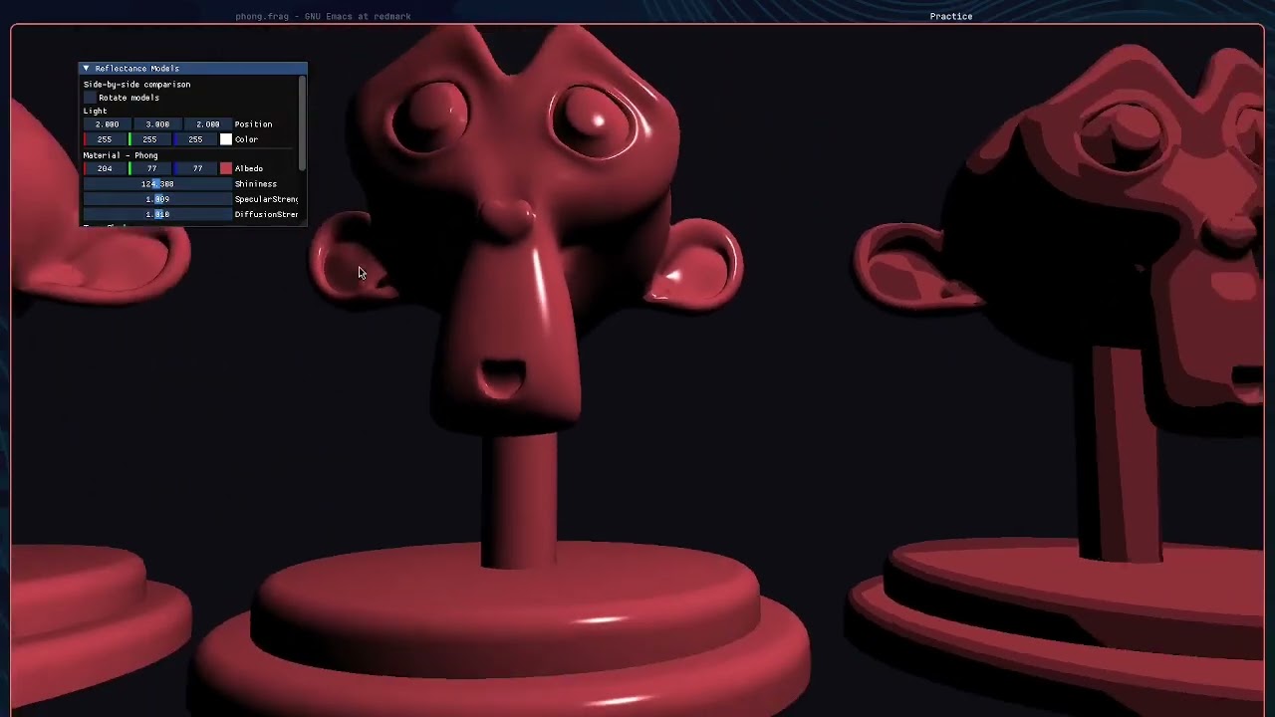This screenshot has height=717, width=1275.
Task: Click the 'Side-by-side comparison' label
Action: pos(136,85)
